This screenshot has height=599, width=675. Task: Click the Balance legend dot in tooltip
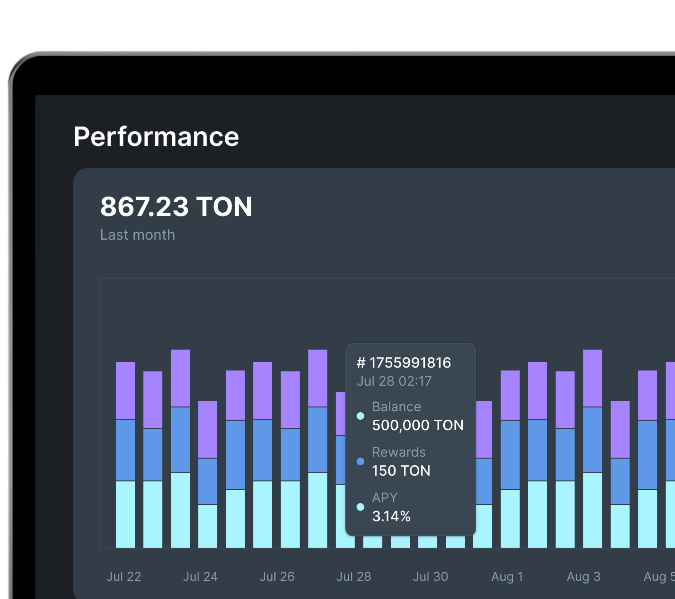point(360,415)
